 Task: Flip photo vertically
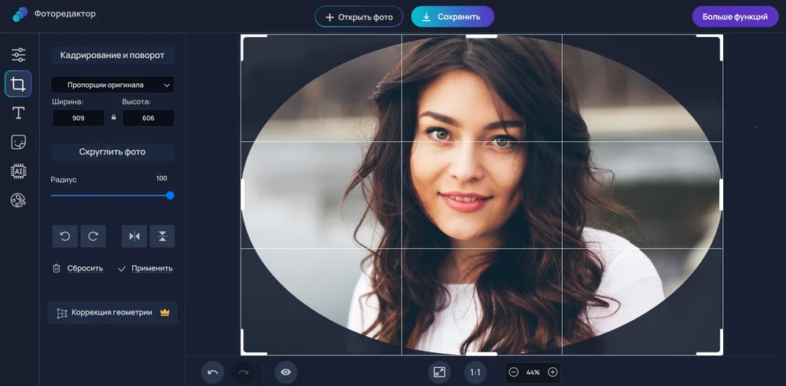[163, 236]
